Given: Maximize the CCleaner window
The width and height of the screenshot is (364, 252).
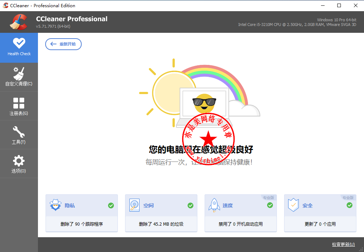Looking at the screenshot, I should [x=339, y=5].
